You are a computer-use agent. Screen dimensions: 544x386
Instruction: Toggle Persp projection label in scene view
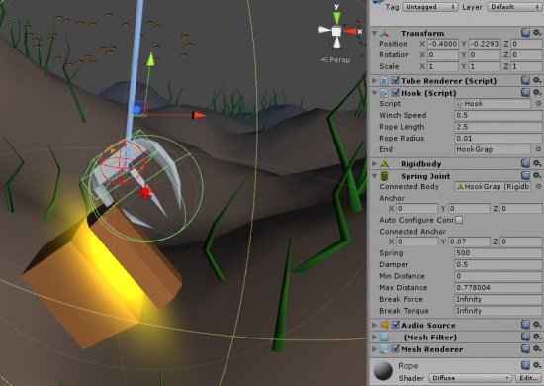coord(336,60)
